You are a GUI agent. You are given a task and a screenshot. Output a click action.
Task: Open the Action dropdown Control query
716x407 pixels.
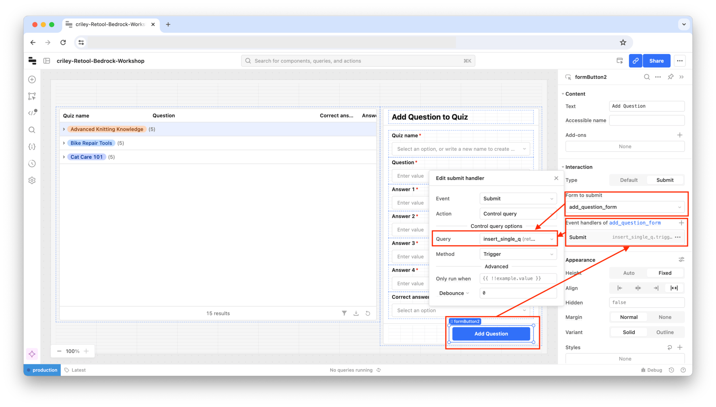518,214
